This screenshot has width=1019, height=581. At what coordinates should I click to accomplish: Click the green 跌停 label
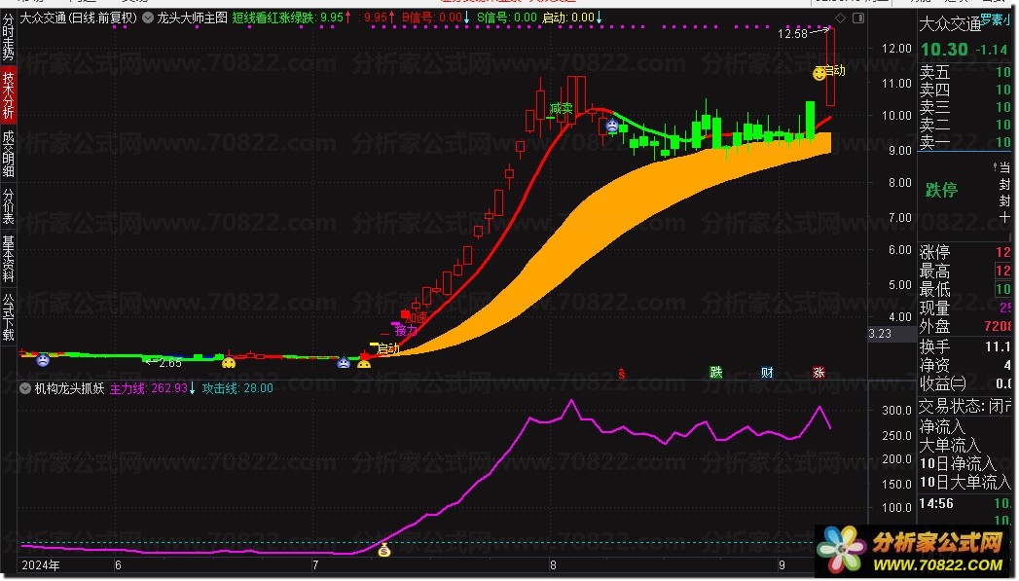coord(942,190)
